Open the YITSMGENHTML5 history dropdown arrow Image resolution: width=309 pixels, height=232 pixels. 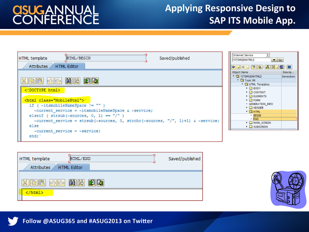pyautogui.click(x=274, y=60)
